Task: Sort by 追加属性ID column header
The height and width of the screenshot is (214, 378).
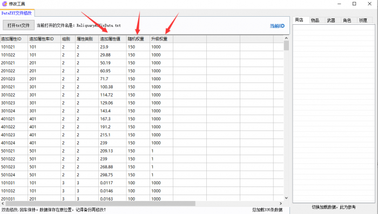Action: [13, 39]
